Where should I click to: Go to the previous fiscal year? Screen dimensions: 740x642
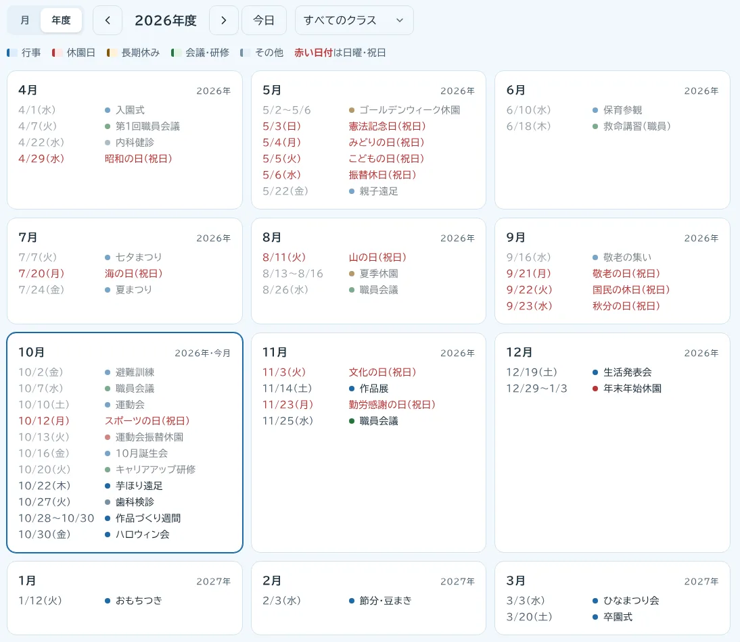[x=108, y=20]
